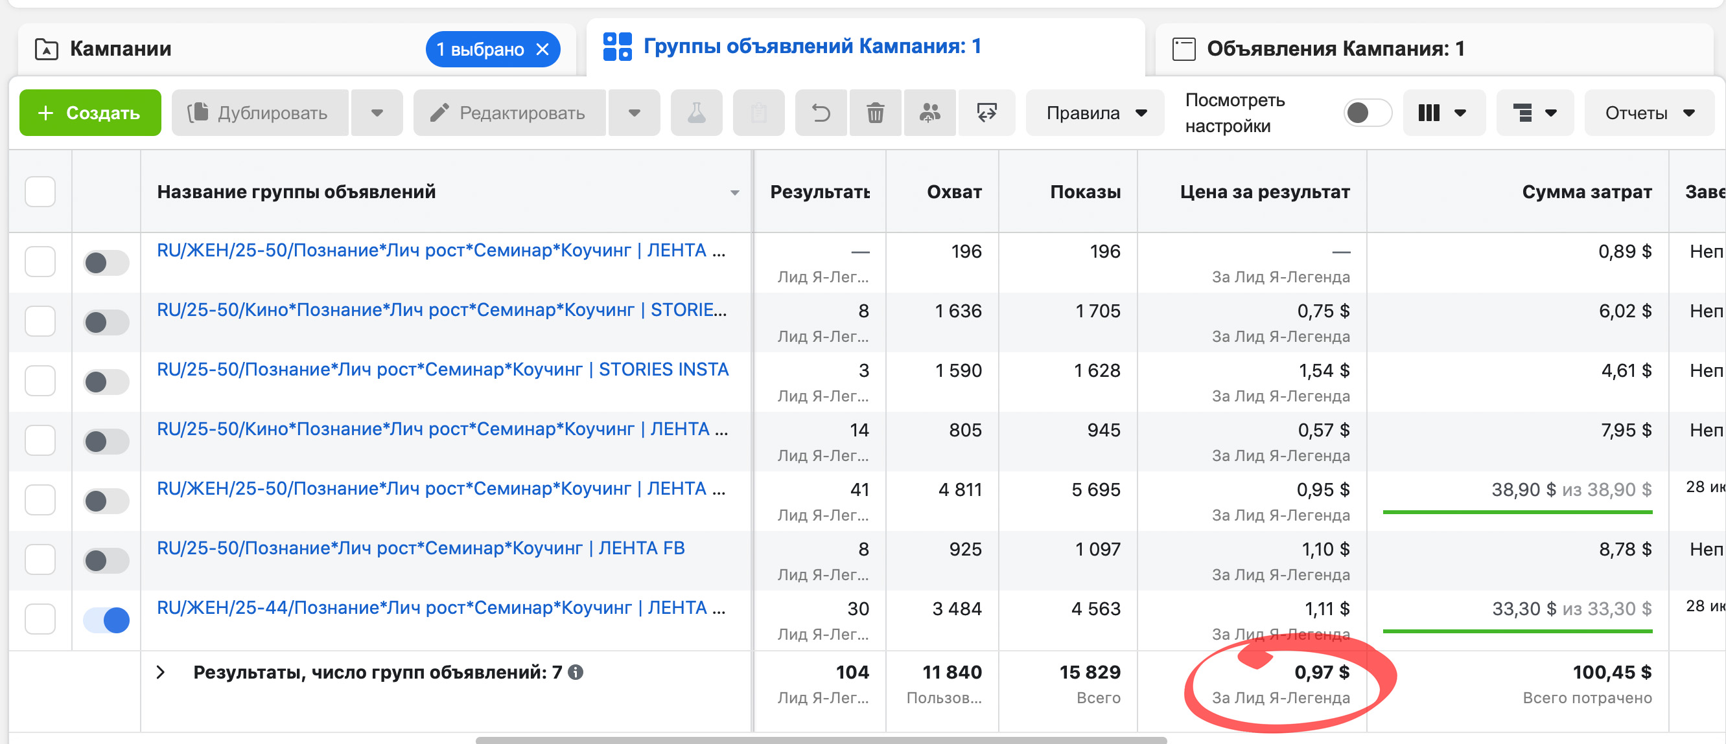Open the columns layout dropdown
Screen dimensions: 1726x744
[x=1444, y=113]
